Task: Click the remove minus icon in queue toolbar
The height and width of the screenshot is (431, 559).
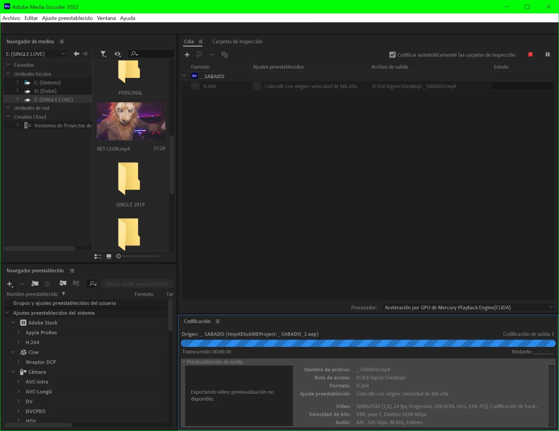Action: click(212, 55)
